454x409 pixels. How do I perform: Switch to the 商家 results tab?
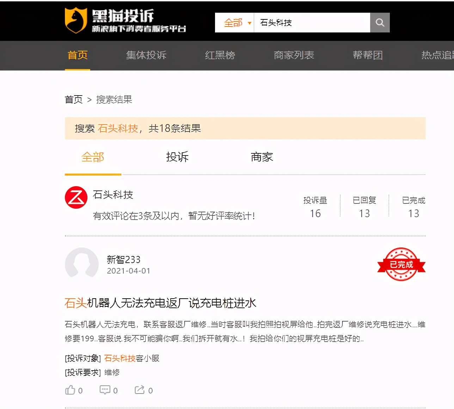262,157
